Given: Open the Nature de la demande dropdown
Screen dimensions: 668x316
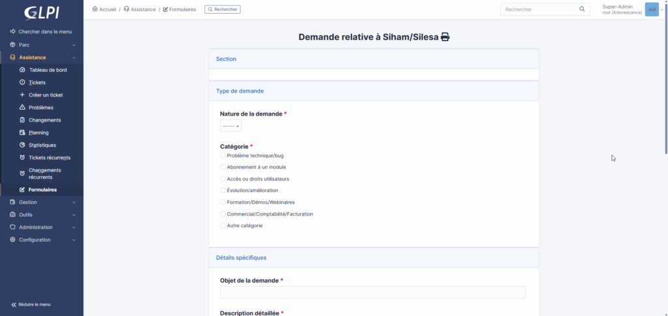Looking at the screenshot, I should coord(231,126).
